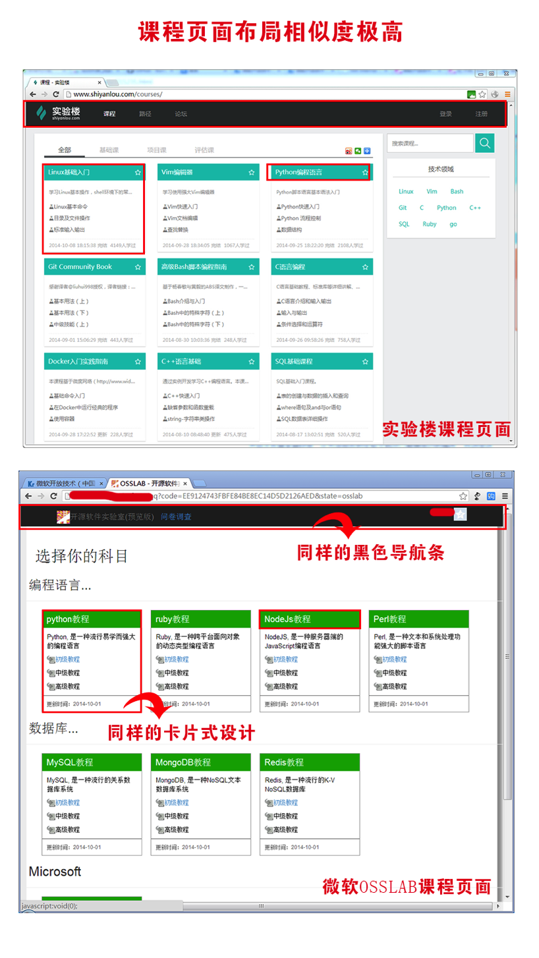Image resolution: width=539 pixels, height=958 pixels.
Task: Bookmark star in the shiyanlou address bar
Action: click(482, 94)
